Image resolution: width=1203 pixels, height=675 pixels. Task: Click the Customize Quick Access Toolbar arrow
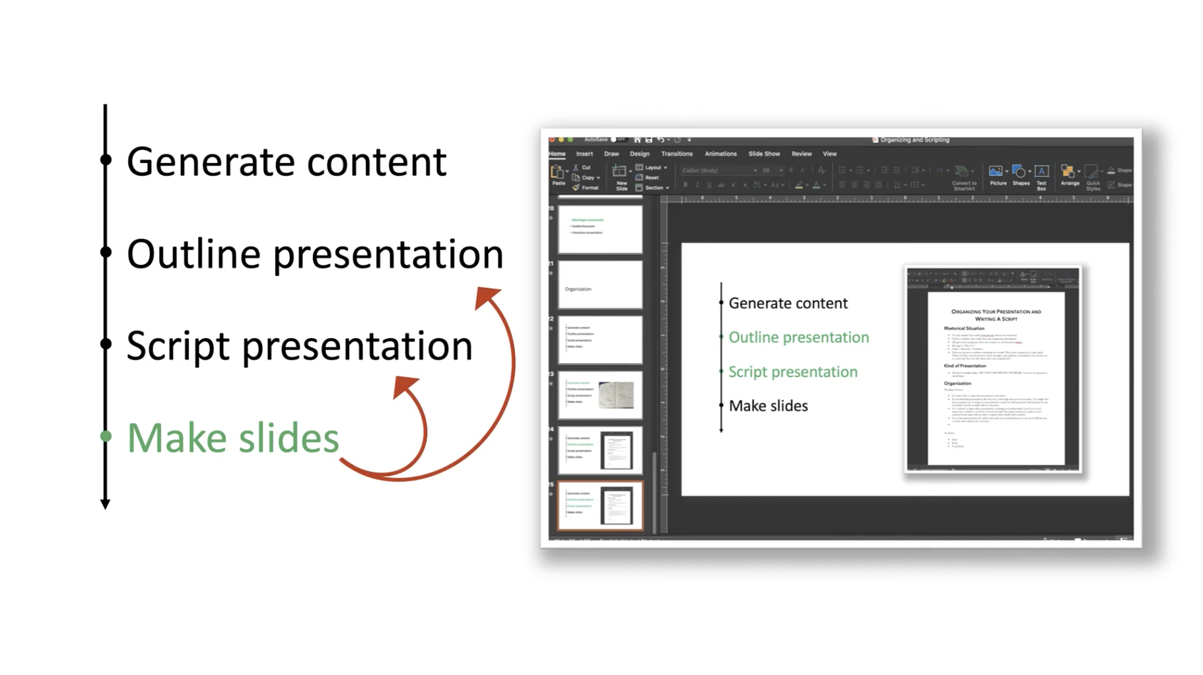pyautogui.click(x=689, y=140)
